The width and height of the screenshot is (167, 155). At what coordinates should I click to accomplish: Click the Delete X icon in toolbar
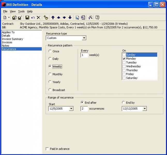[39, 18]
